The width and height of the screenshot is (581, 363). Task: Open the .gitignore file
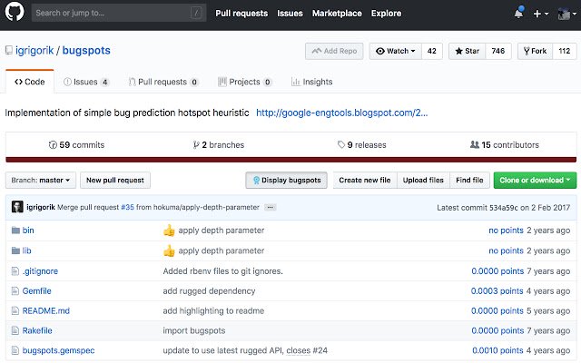[x=40, y=271]
